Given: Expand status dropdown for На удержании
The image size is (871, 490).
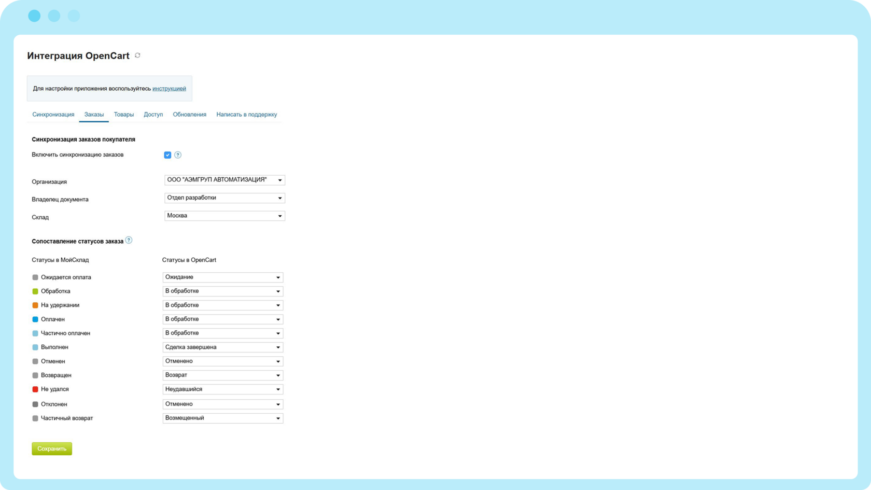Looking at the screenshot, I should 223,305.
